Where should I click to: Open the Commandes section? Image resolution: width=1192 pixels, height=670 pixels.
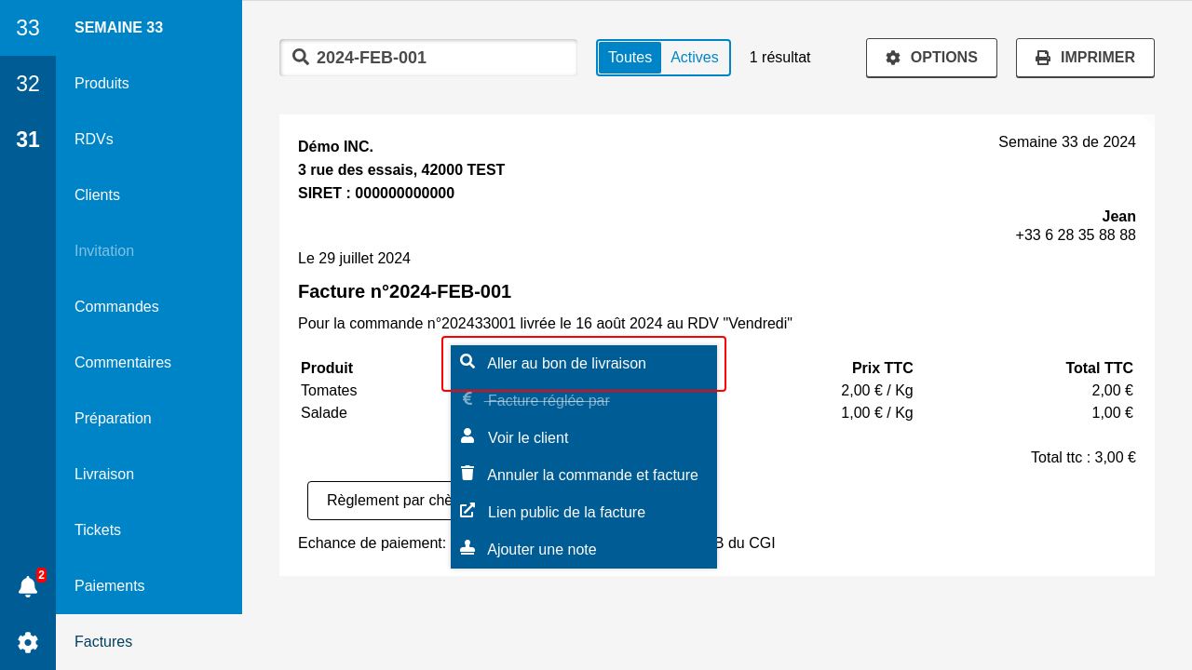116,306
